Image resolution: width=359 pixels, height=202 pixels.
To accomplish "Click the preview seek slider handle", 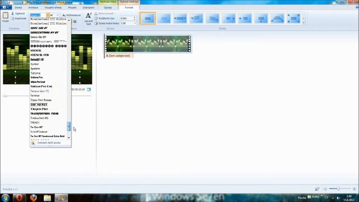I will (5, 96).
